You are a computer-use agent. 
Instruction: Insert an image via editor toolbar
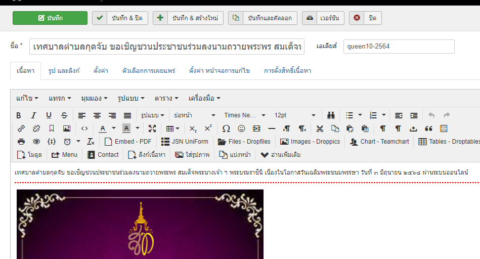[x=67, y=128]
